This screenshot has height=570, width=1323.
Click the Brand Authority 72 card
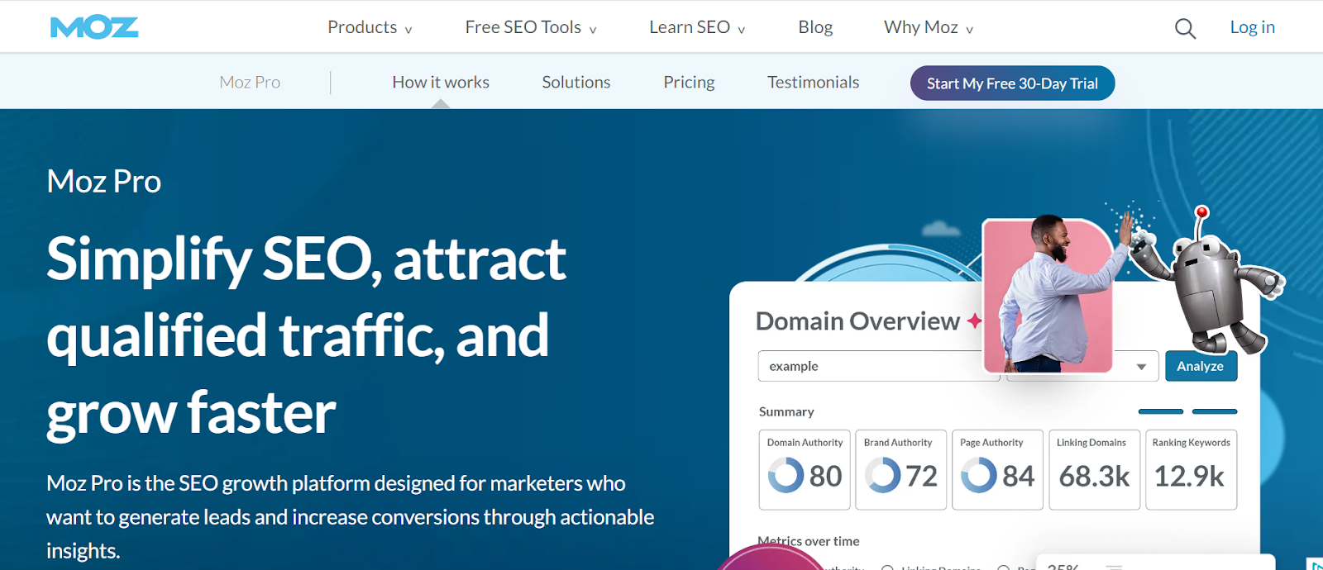(x=900, y=469)
